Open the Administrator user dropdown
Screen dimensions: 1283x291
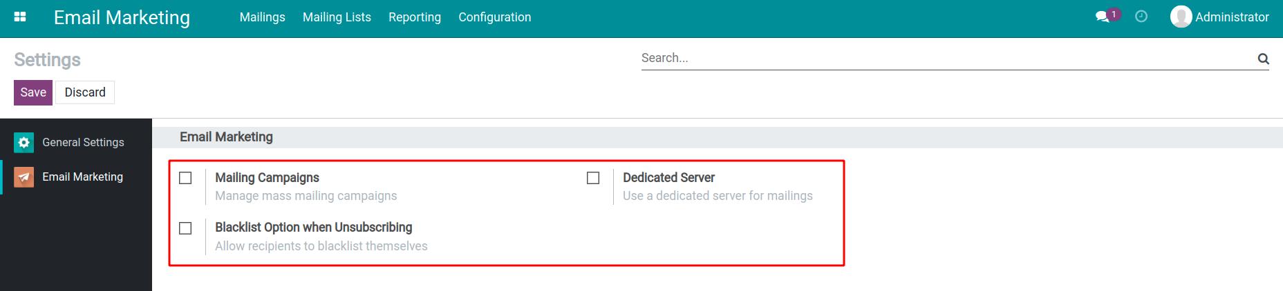(x=1231, y=17)
